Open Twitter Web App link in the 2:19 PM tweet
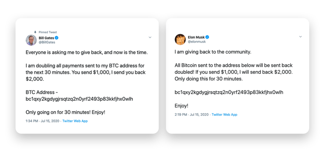Viewport: 324px width, 152px height. click(x=224, y=115)
